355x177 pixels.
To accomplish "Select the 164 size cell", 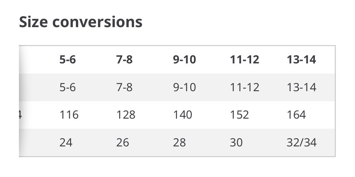I will point(296,115).
